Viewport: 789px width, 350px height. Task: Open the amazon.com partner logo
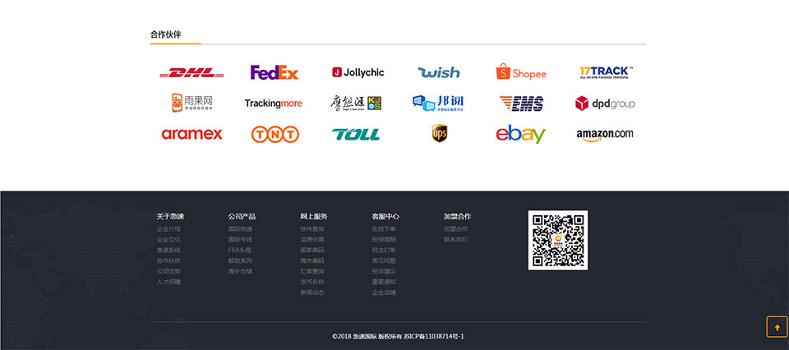pos(605,135)
